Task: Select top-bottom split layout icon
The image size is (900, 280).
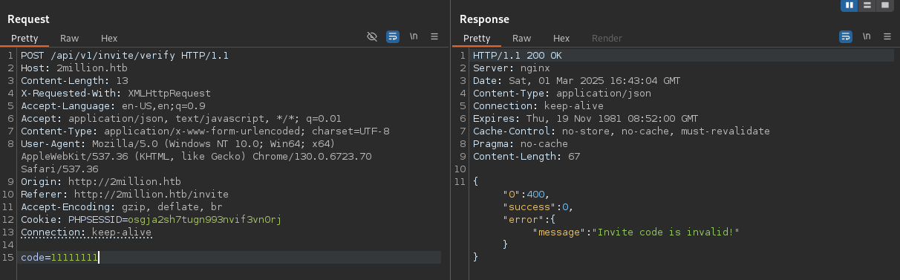Action: coord(867,5)
